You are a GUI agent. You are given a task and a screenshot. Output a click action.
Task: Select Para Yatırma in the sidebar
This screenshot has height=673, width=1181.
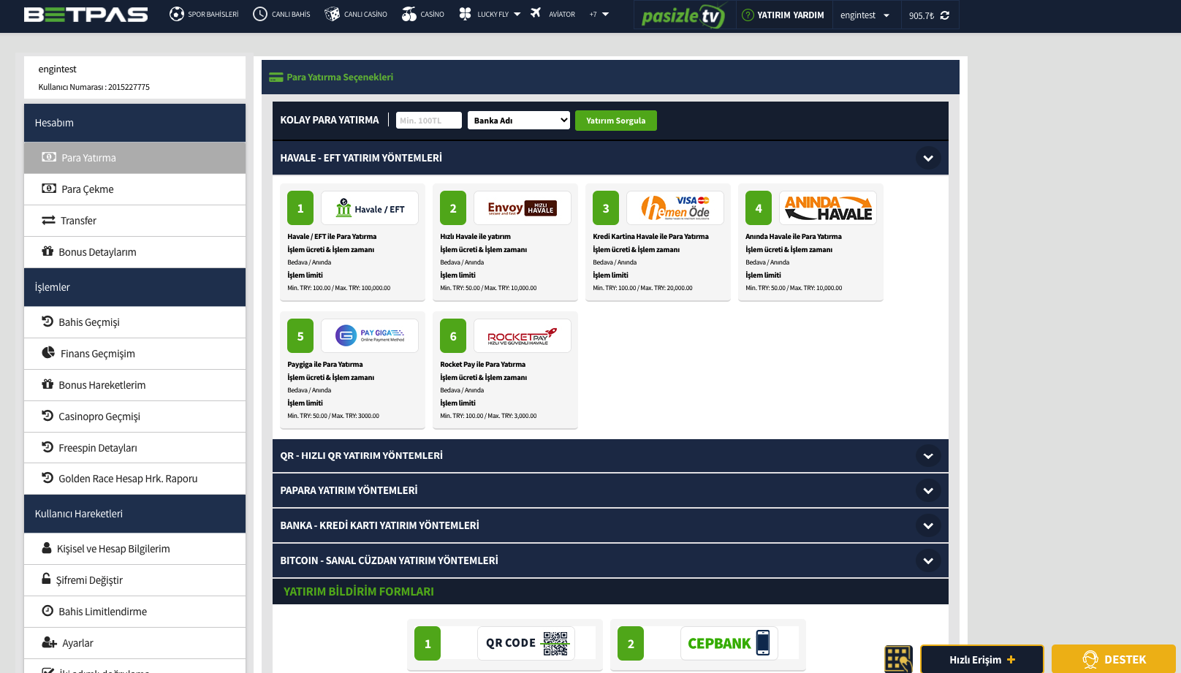click(134, 158)
